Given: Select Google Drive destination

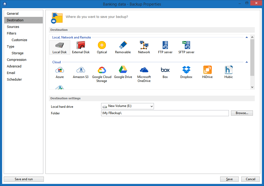Looking at the screenshot, I should [123, 72].
